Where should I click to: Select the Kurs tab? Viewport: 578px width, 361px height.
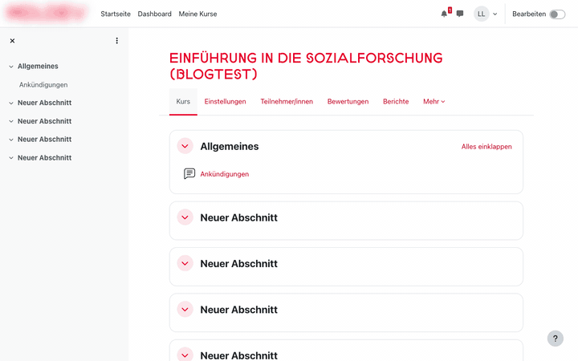(183, 101)
